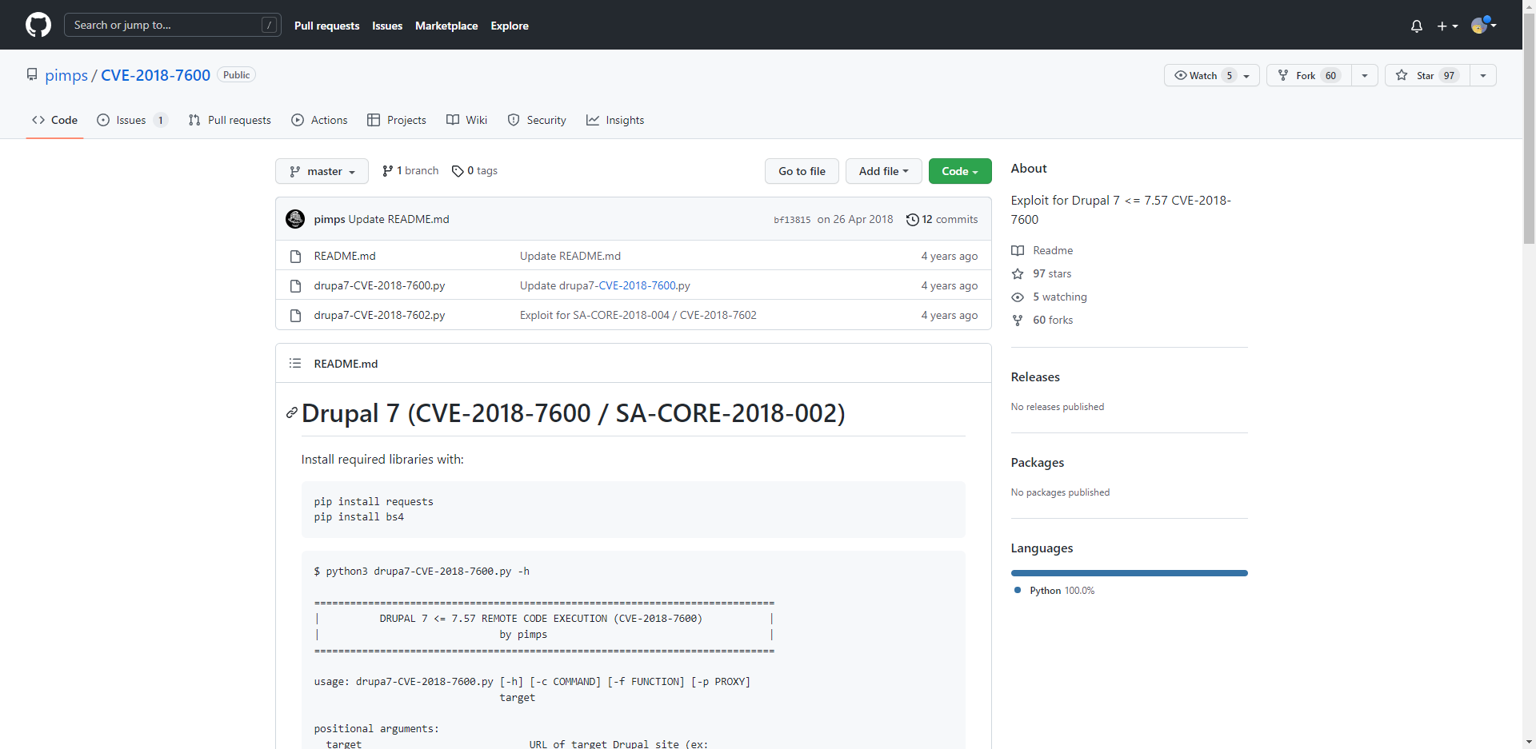Viewport: 1536px width, 749px height.
Task: Switch to the Wiki tab
Action: point(467,120)
